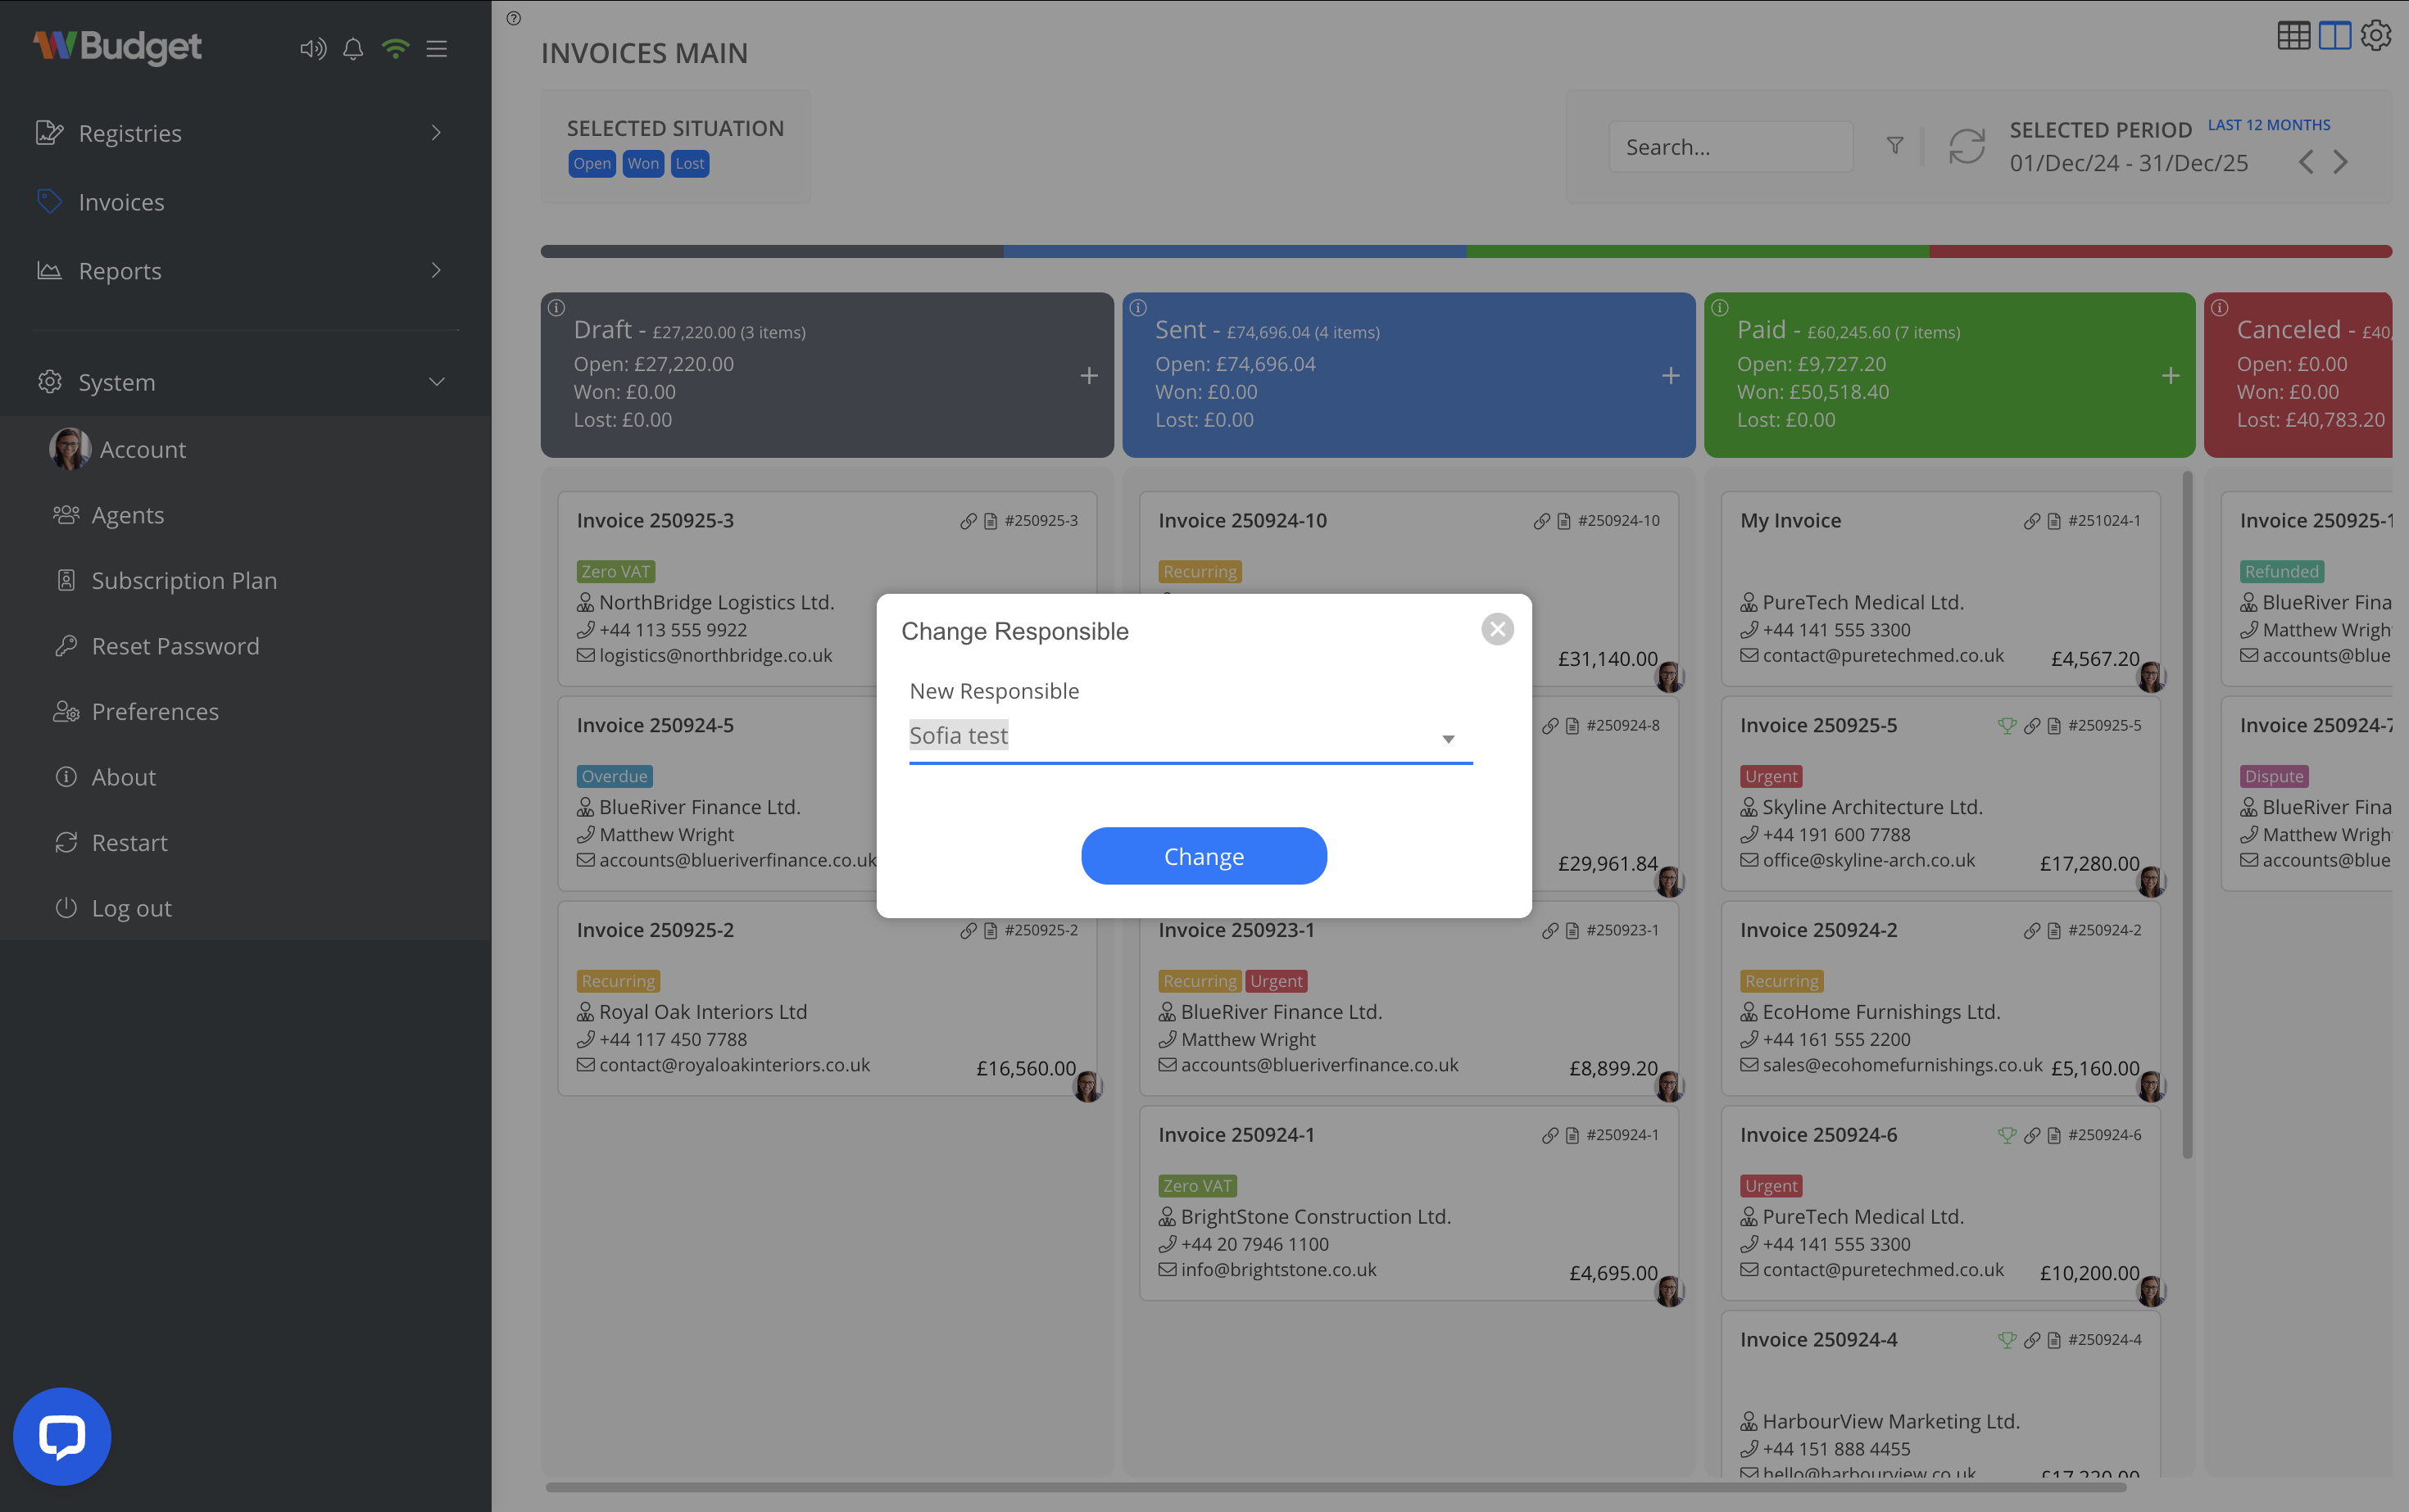The image size is (2409, 1512).
Task: Close the Change Responsible dialog
Action: (1497, 629)
